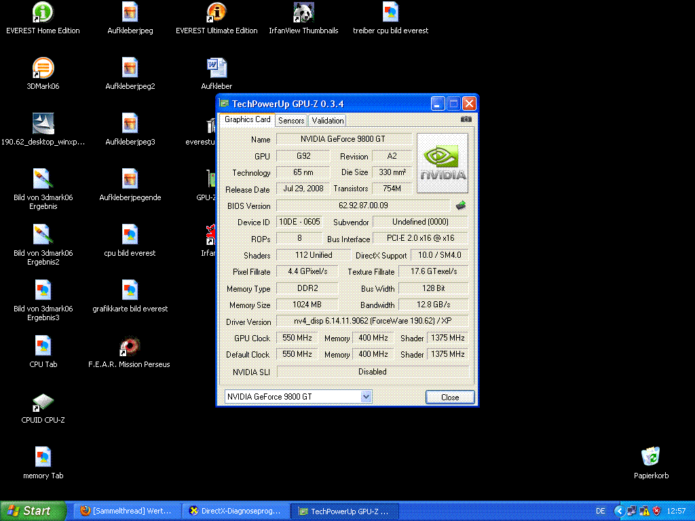Viewport: 695px width, 521px height.
Task: Click the Driver Version field nv4_disp
Action: click(x=373, y=321)
